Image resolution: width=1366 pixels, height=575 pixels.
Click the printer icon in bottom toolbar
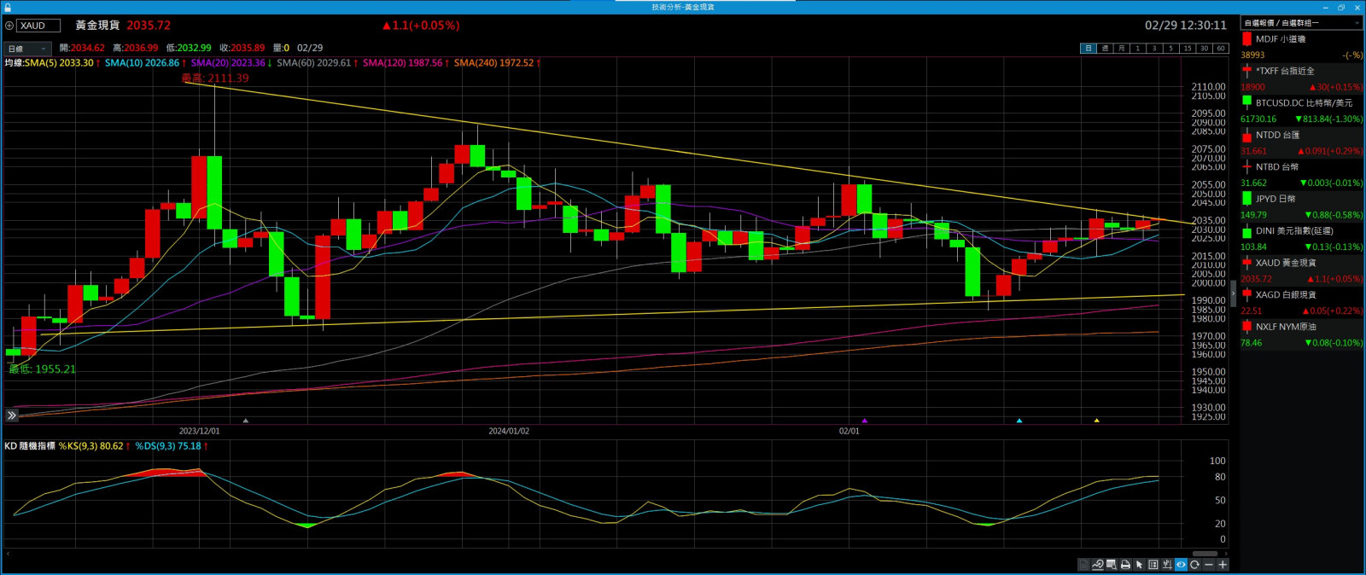1125,565
